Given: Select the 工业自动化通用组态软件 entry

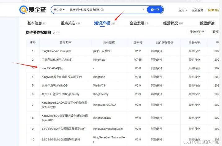Looking at the screenshot, I should tap(57, 60).
